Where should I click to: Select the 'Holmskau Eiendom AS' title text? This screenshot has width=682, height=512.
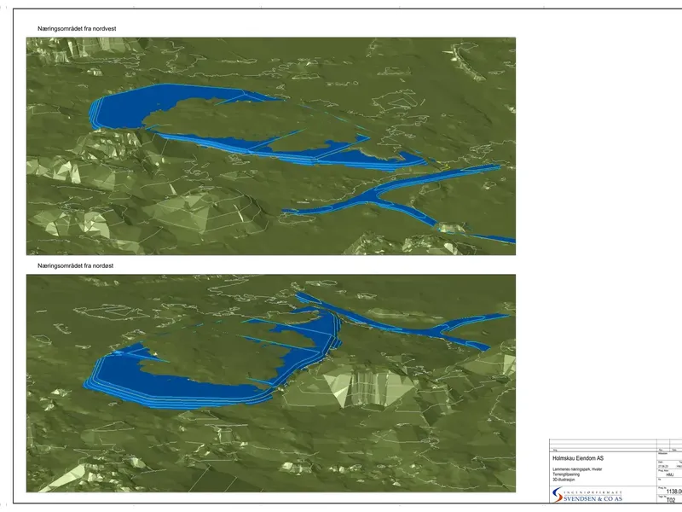coord(578,458)
